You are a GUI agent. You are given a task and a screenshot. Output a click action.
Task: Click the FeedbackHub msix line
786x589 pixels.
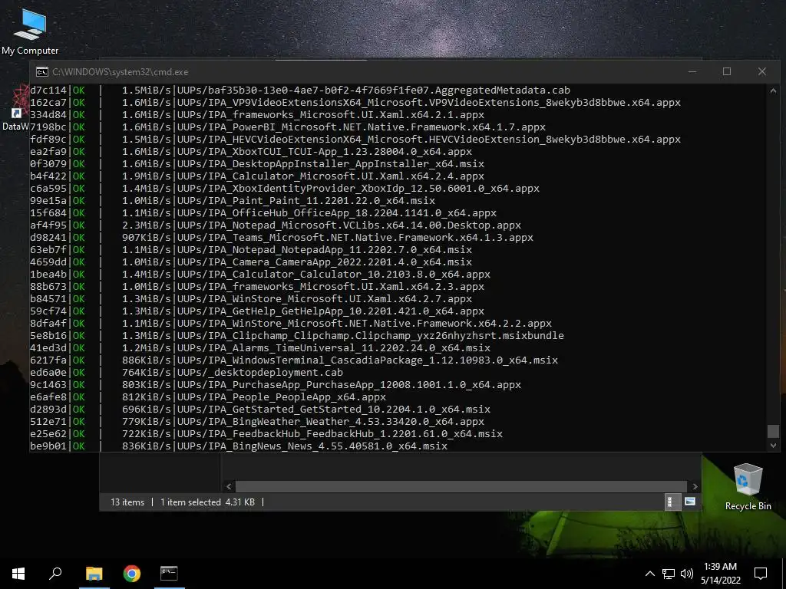click(266, 434)
